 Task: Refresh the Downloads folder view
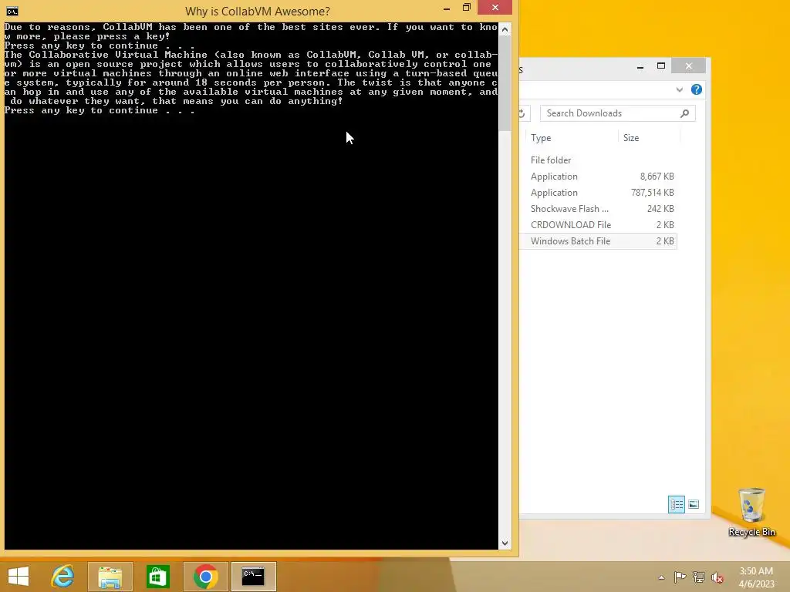pyautogui.click(x=523, y=113)
